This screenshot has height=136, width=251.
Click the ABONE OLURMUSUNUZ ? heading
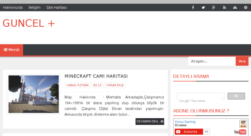coord(201,111)
